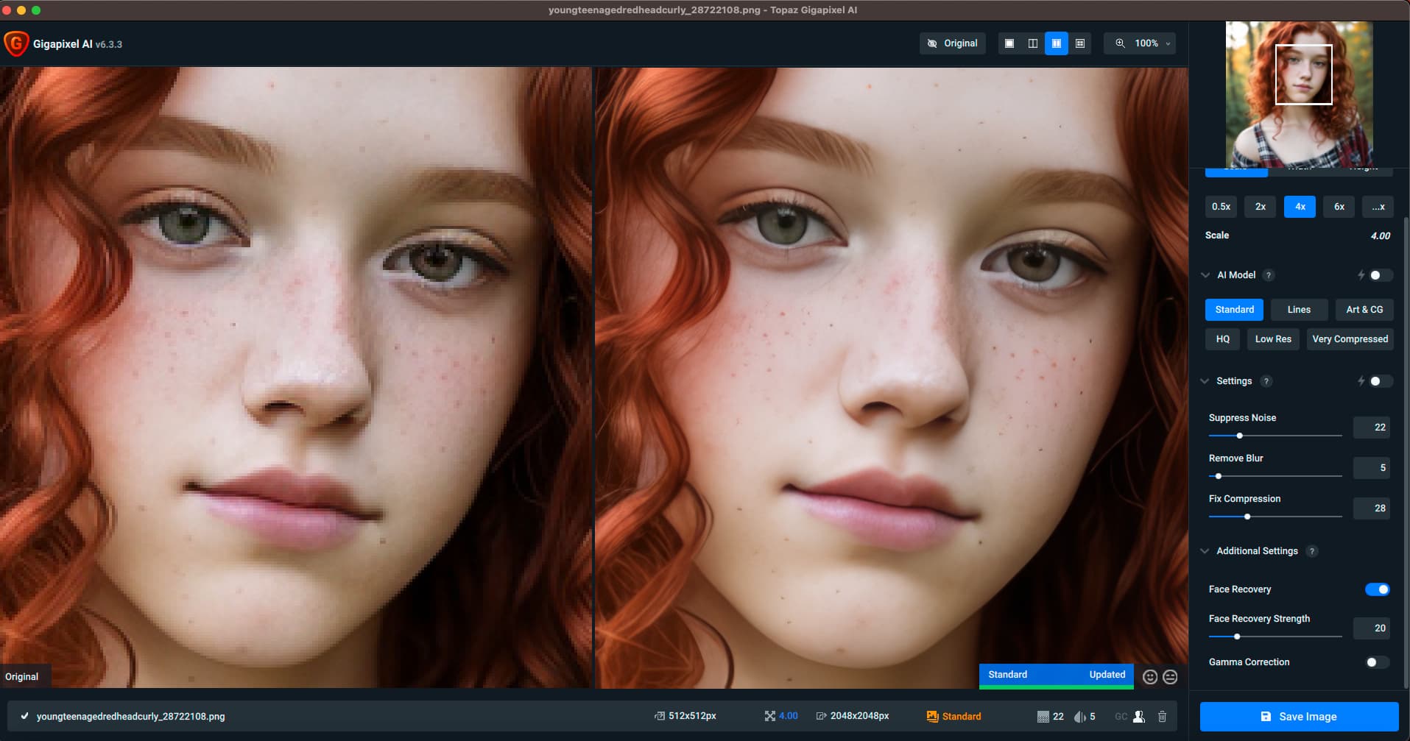The height and width of the screenshot is (741, 1410).
Task: Click the Save Image button
Action: (1299, 717)
